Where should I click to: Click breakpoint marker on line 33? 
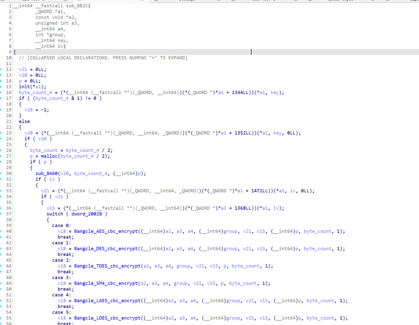1,191
